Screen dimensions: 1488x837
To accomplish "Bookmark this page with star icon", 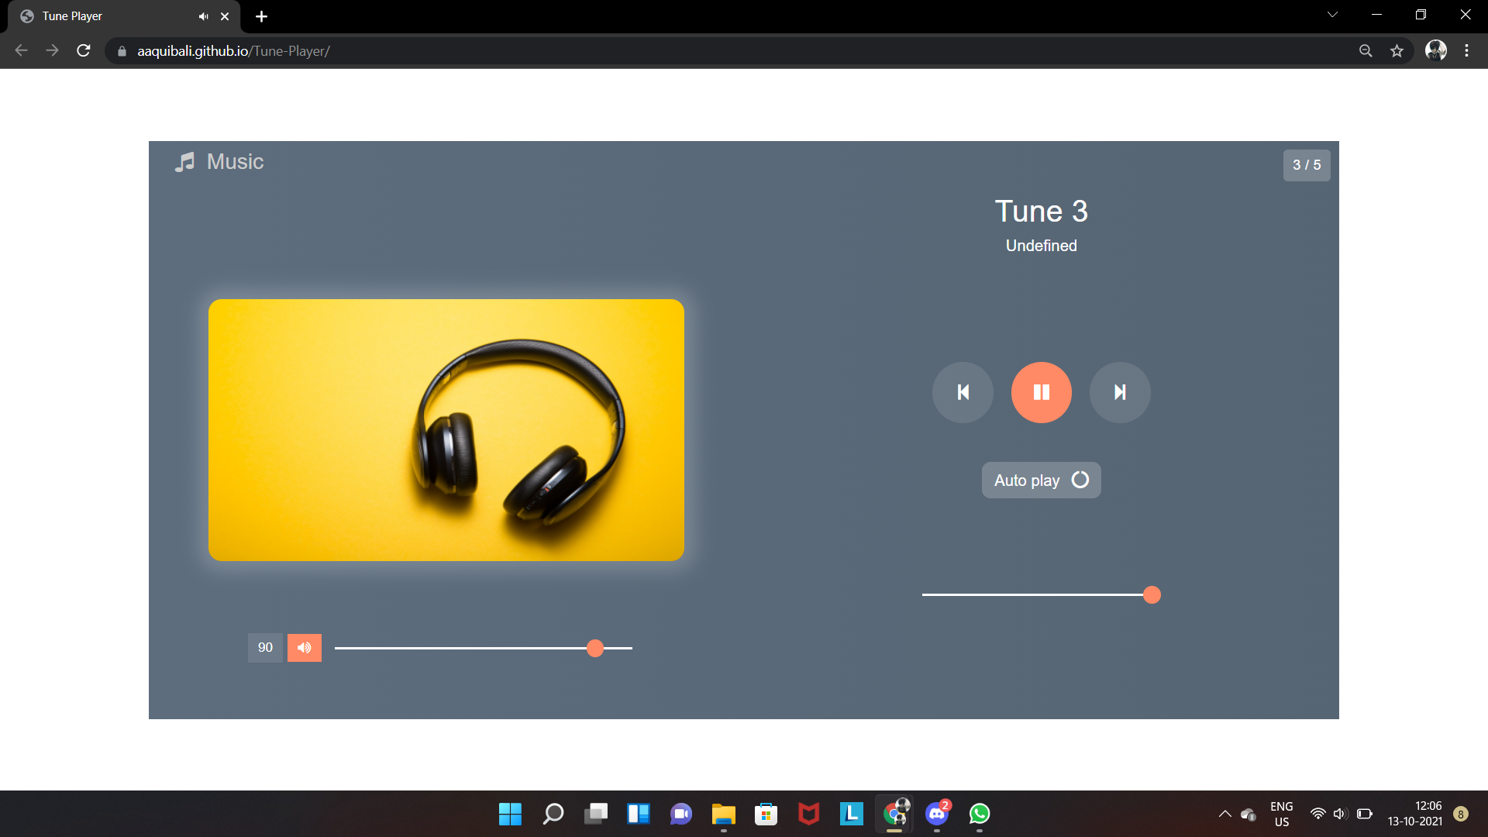I will (1397, 51).
